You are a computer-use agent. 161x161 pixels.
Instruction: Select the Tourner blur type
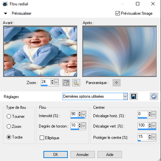click(x=9, y=116)
